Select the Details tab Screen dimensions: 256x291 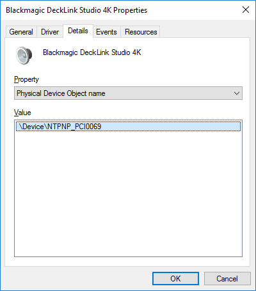(x=78, y=31)
